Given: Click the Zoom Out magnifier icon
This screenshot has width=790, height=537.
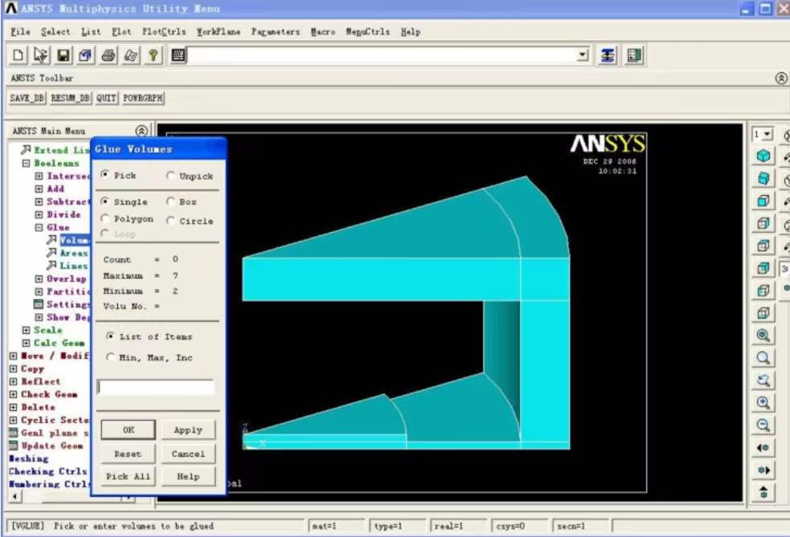Looking at the screenshot, I should click(x=764, y=425).
